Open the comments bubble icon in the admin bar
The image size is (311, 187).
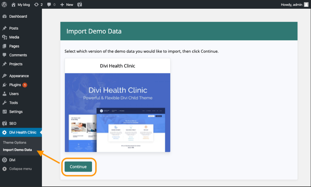coord(49,4)
